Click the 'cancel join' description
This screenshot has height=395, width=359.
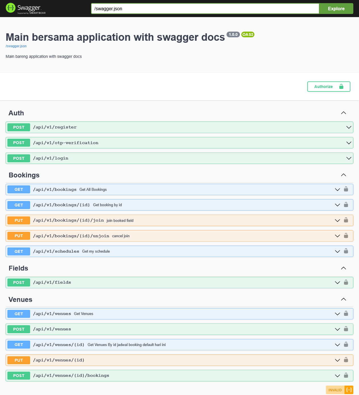(x=121, y=236)
